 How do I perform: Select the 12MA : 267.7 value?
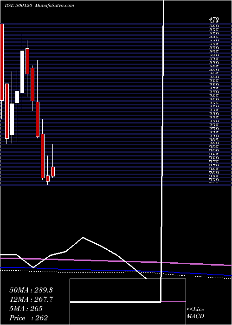(32, 299)
